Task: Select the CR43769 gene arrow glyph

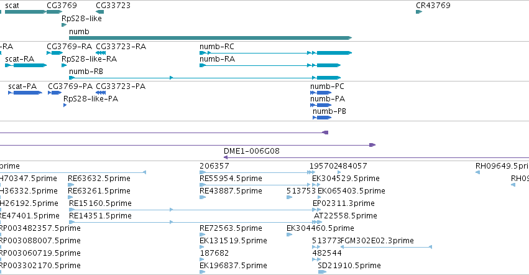Action: pyautogui.click(x=419, y=12)
